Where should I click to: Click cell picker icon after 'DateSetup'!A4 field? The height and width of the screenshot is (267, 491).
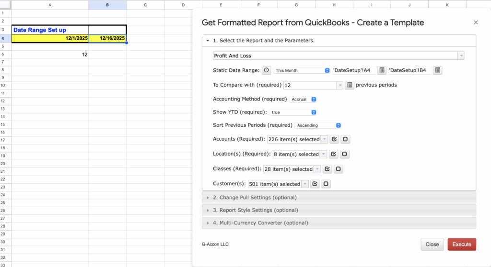[x=382, y=70]
